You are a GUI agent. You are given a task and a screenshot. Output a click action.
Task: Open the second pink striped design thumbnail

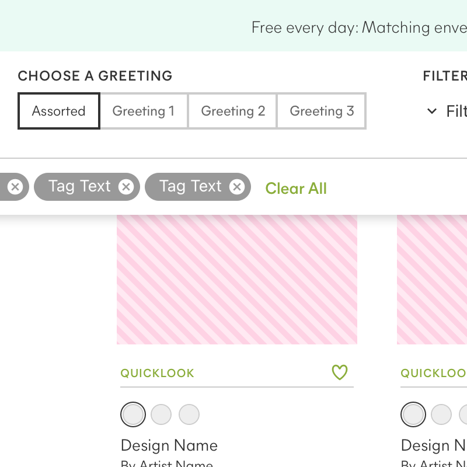tap(432, 280)
